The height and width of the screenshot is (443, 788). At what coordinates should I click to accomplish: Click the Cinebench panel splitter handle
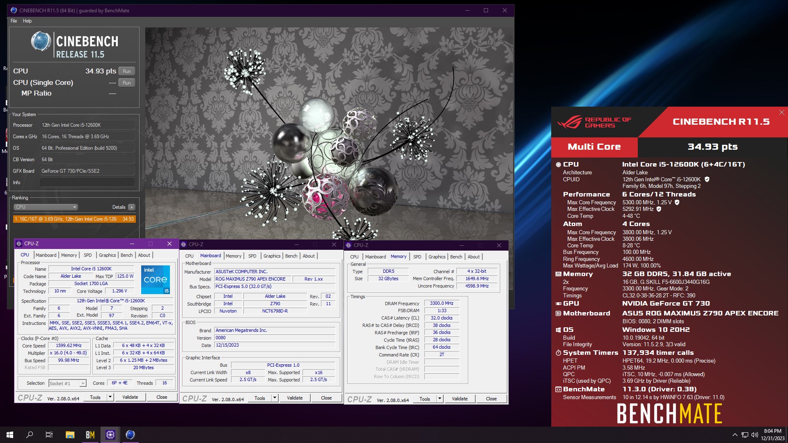coord(143,167)
